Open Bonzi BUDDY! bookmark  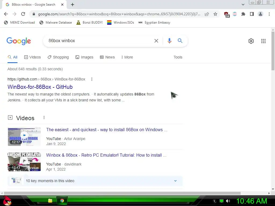point(89,23)
